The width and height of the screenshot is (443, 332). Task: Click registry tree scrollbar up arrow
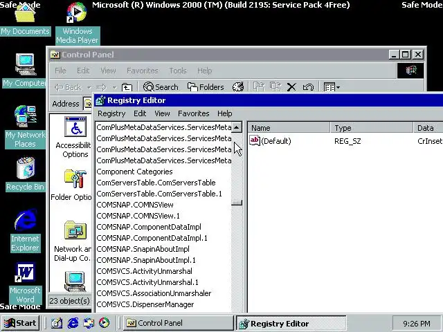[237, 127]
